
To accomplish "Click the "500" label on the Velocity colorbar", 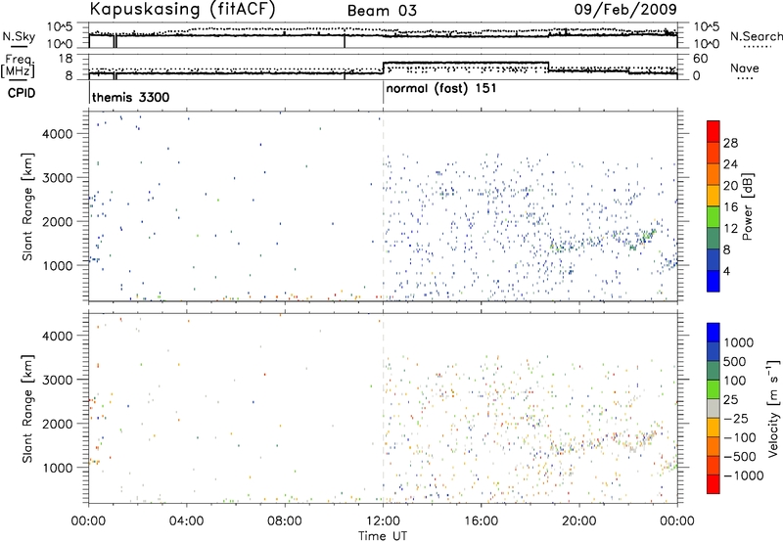I will coord(734,361).
